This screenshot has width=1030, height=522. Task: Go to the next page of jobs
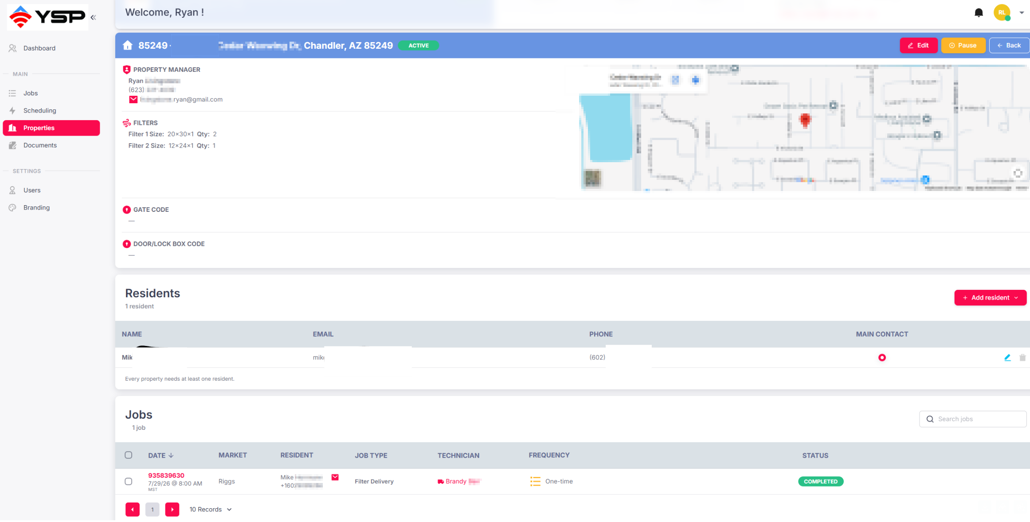[172, 510]
